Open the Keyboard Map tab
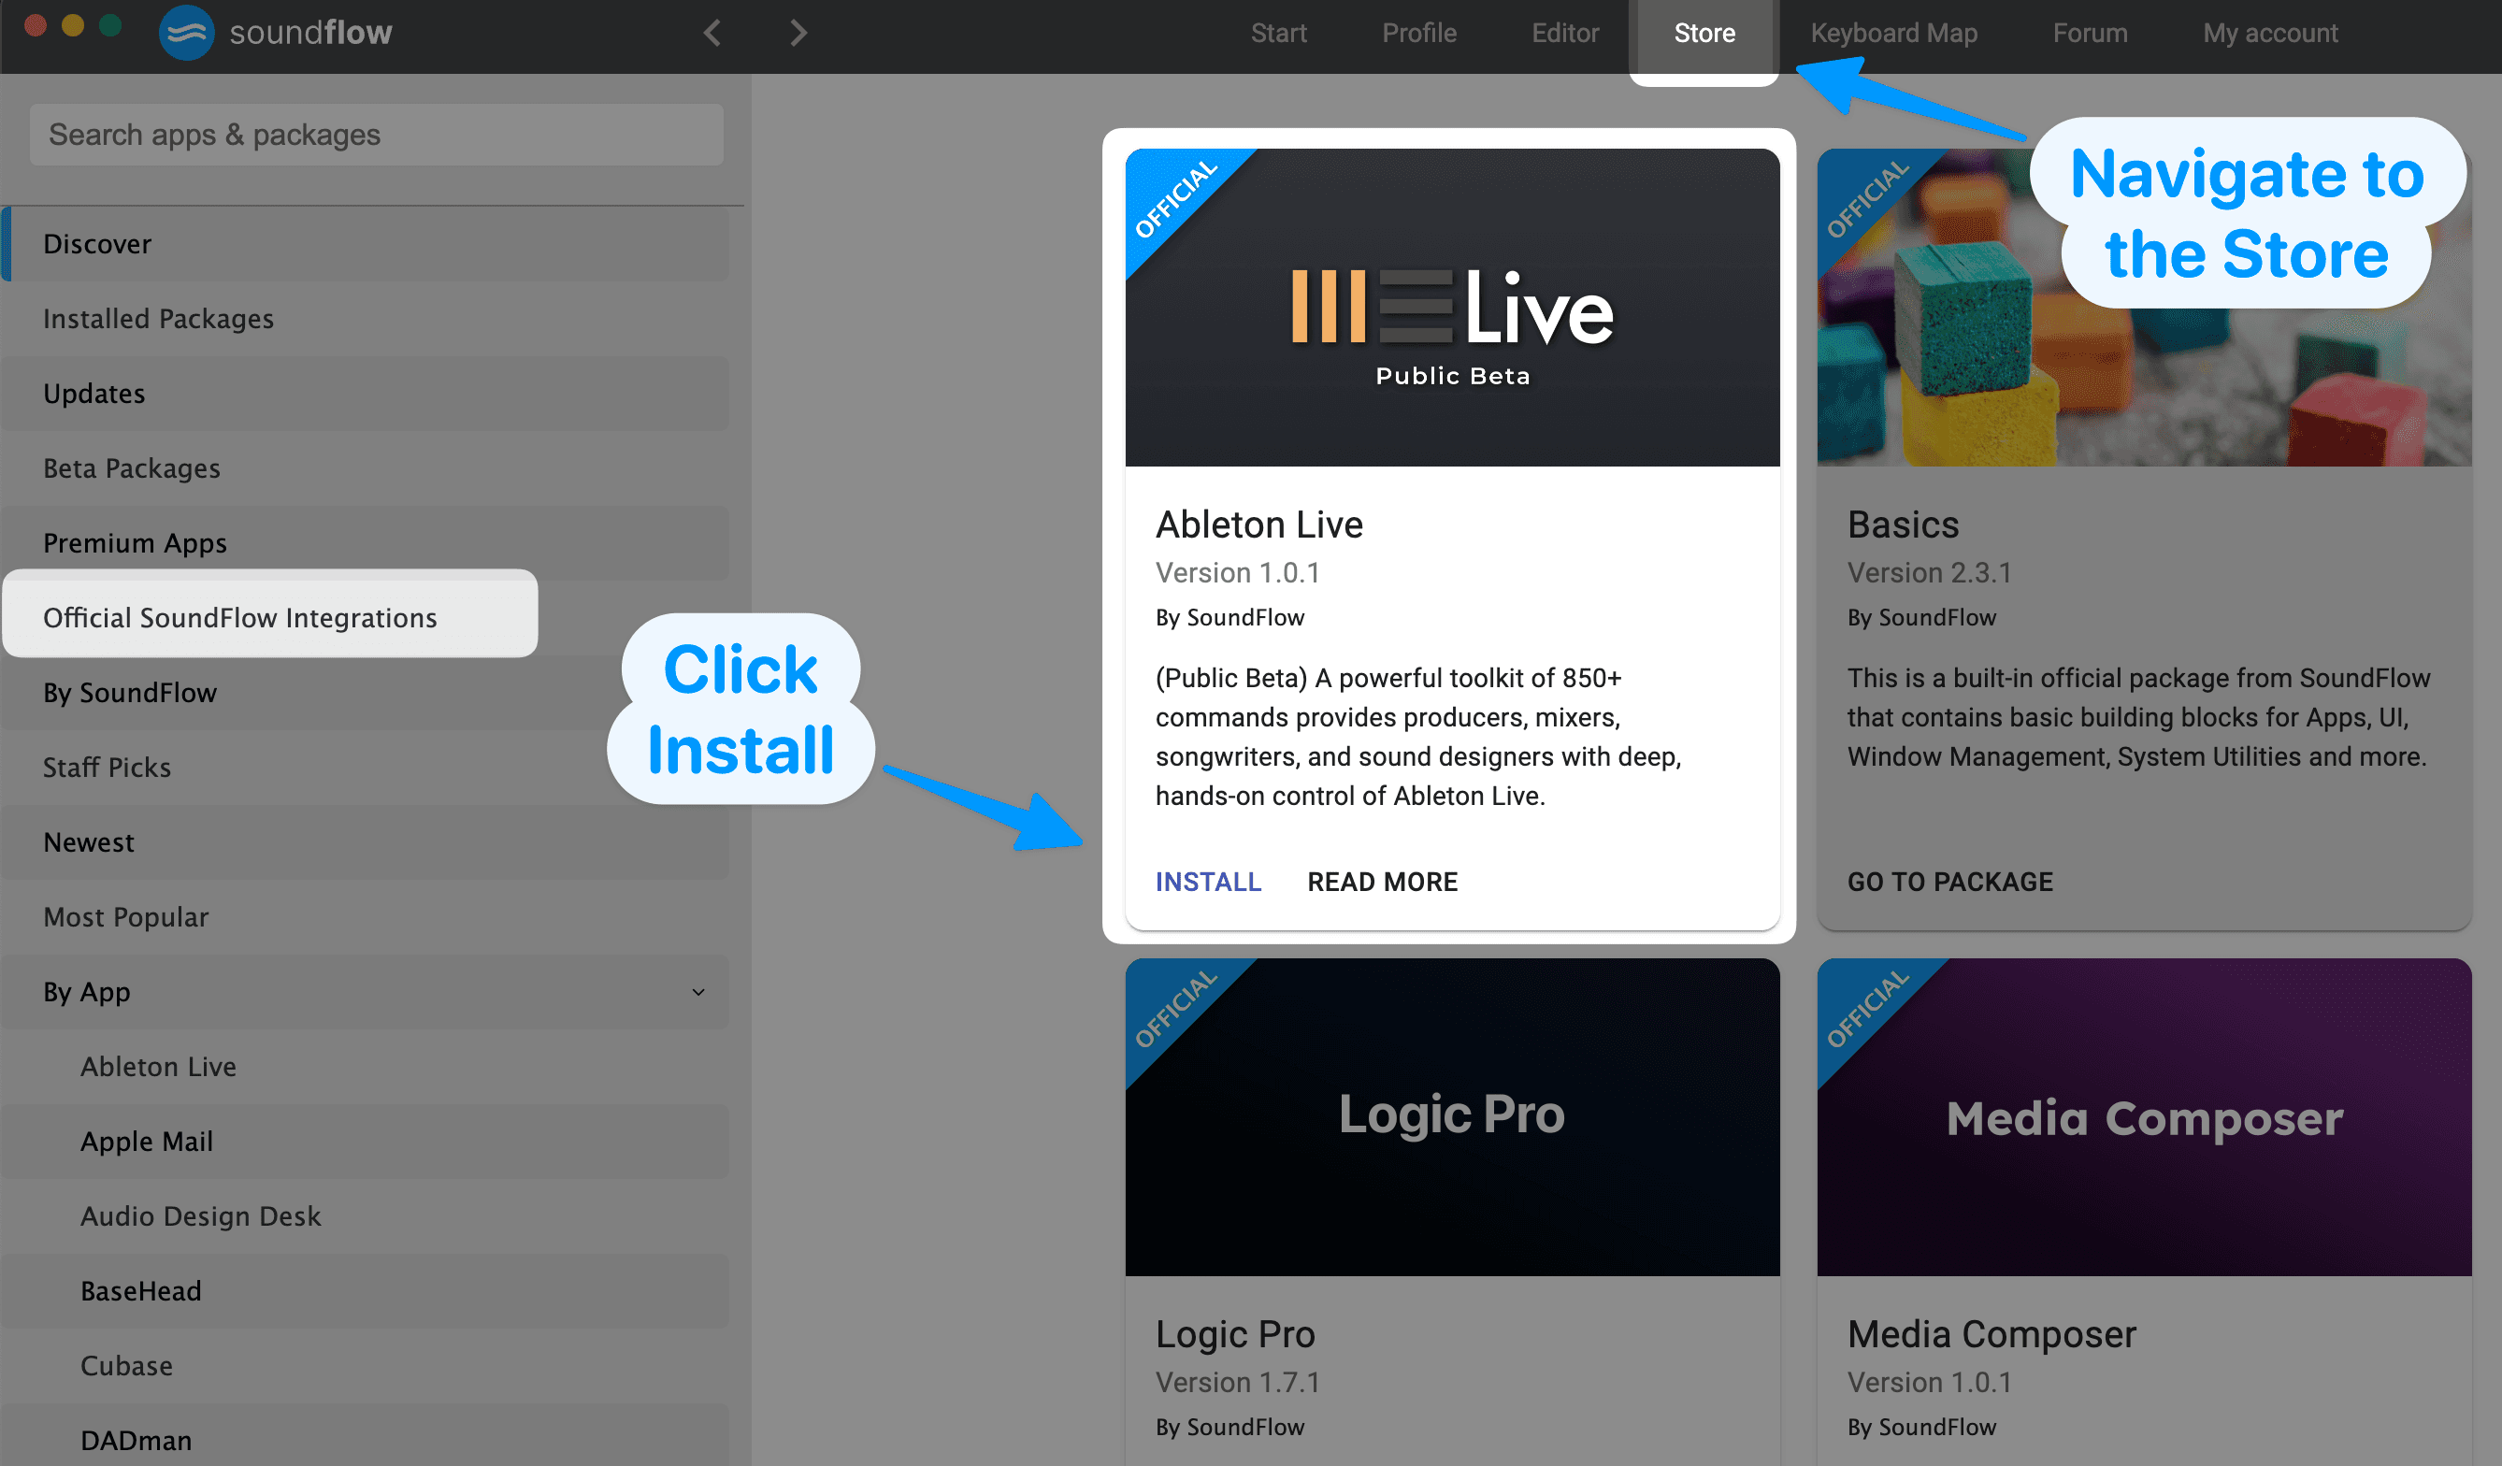 tap(1893, 33)
